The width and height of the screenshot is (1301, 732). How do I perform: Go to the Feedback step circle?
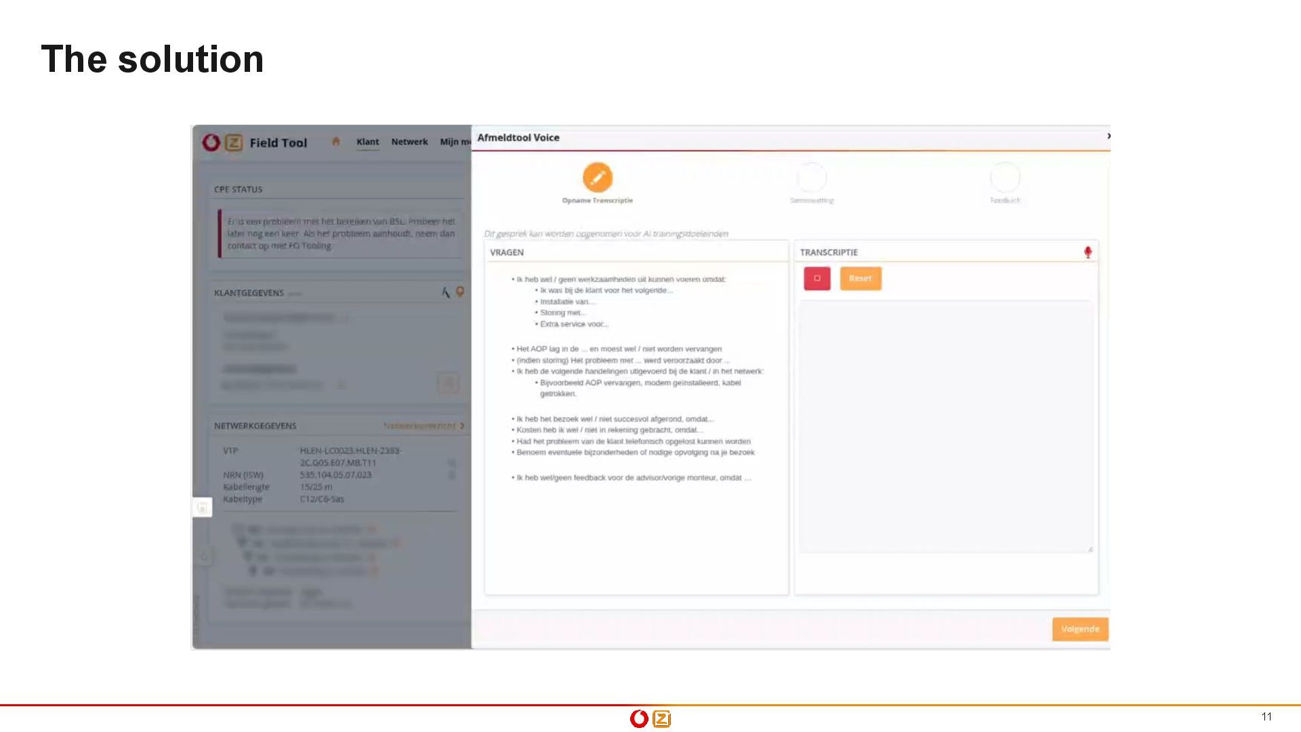pos(1005,178)
